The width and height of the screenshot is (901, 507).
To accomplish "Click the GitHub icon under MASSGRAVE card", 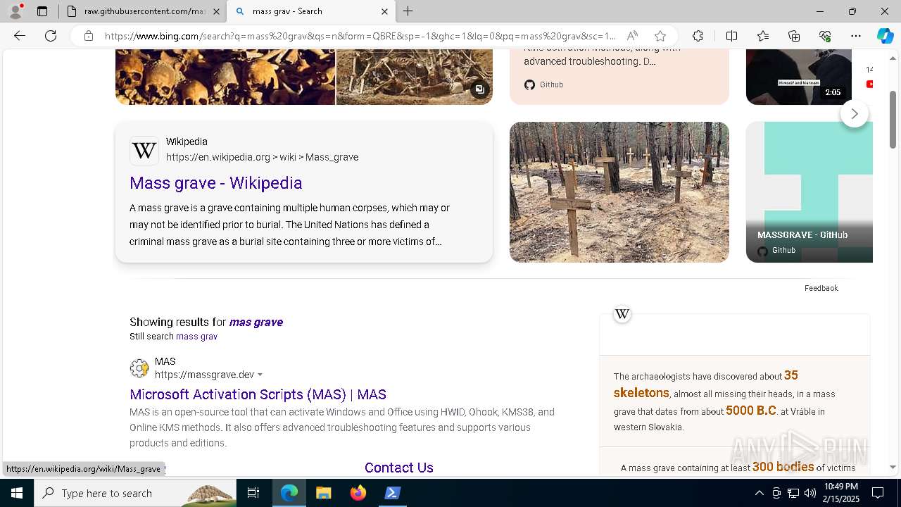I will 762,251.
